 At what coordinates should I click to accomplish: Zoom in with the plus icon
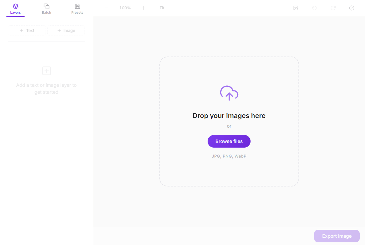(144, 8)
